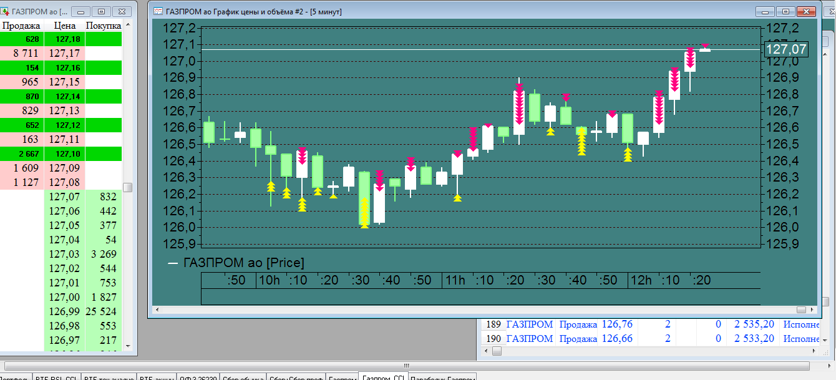Click the ГАЗПРОМ ао [Price] chart legend
This screenshot has width=836, height=380.
click(x=236, y=263)
